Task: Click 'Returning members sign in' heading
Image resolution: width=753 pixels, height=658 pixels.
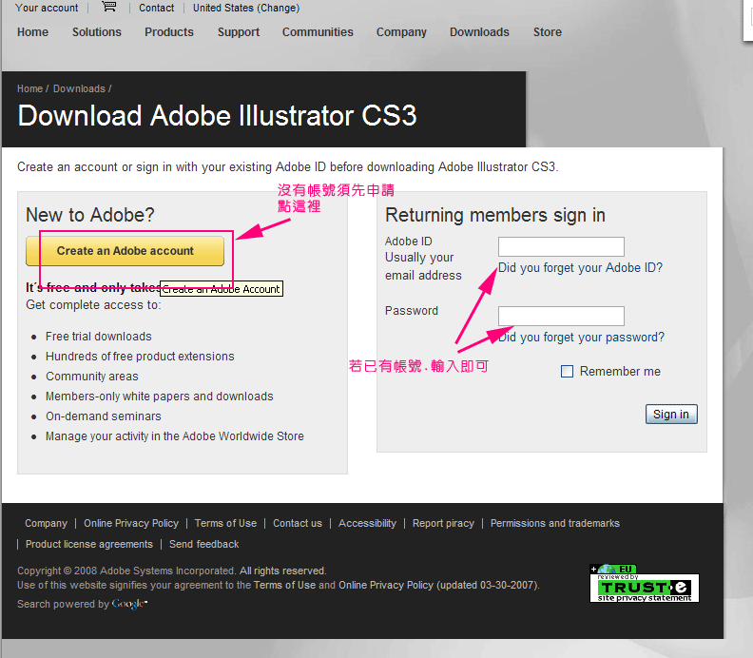Action: (495, 215)
